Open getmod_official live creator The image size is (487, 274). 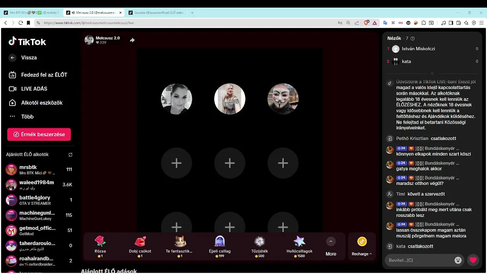pos(39,231)
